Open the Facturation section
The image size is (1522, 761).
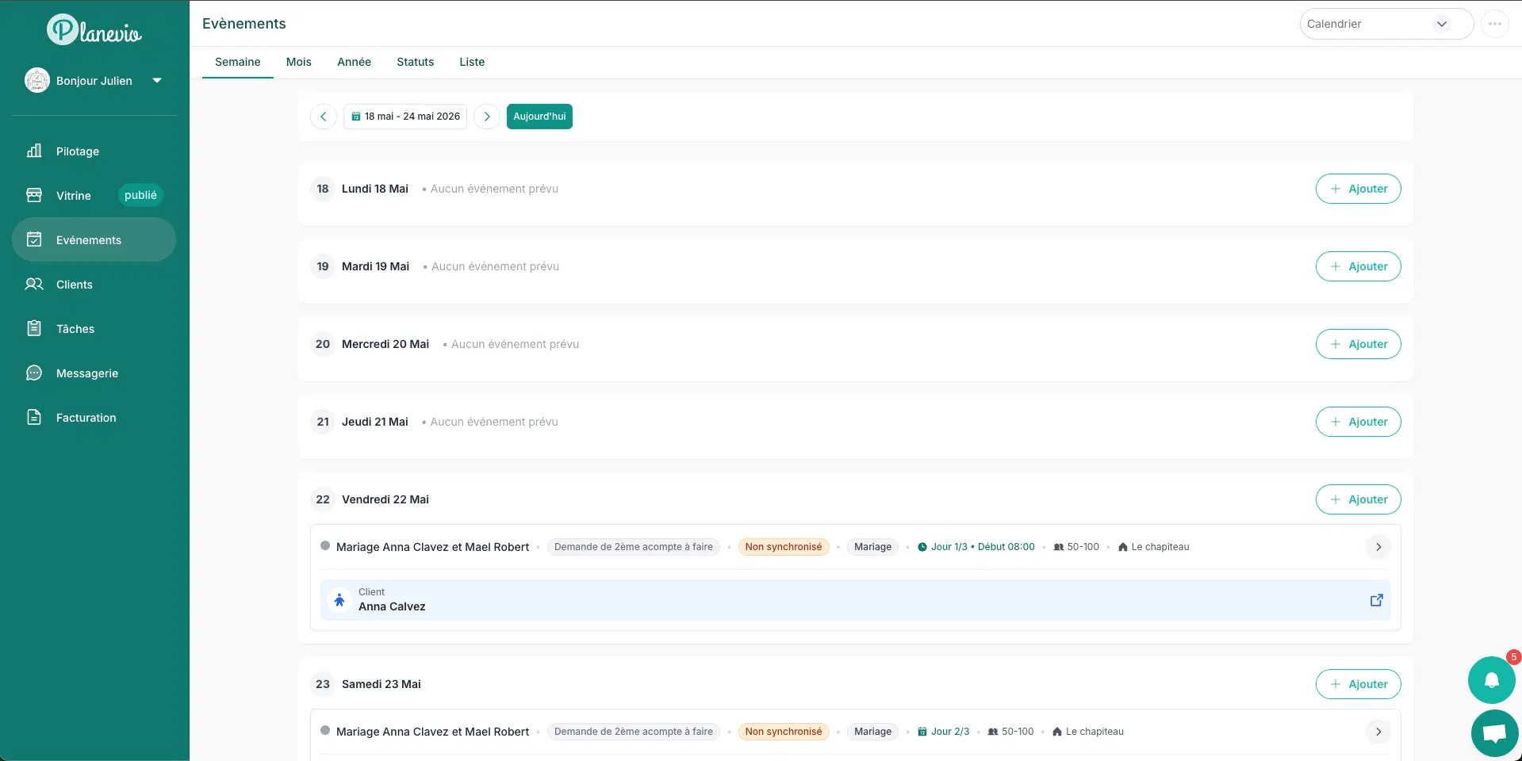(x=86, y=417)
